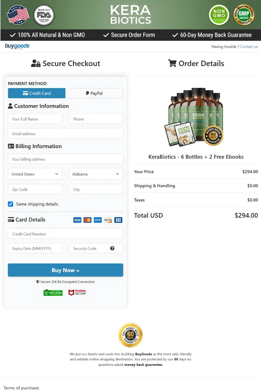Image resolution: width=261 pixels, height=392 pixels.
Task: Open the security code help icon
Action: point(112,248)
